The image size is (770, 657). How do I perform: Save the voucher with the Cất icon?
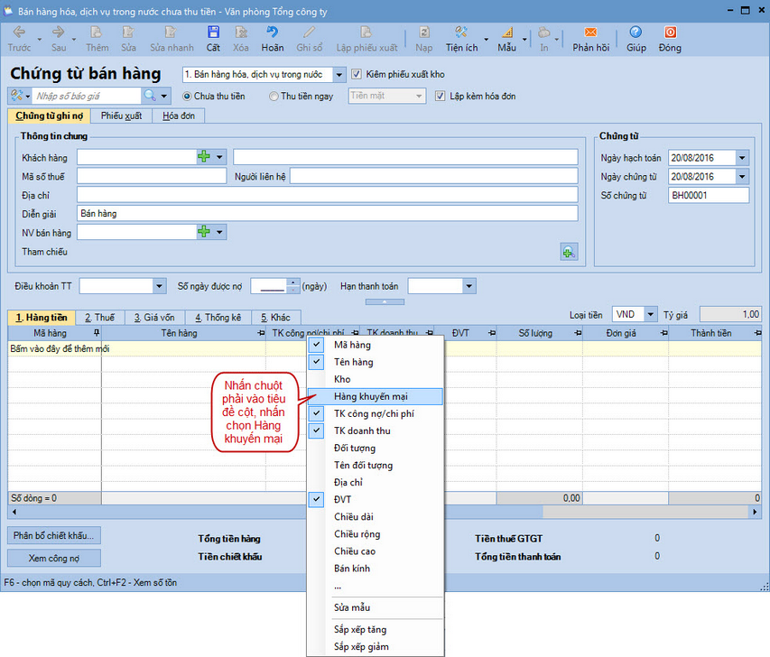pos(213,32)
